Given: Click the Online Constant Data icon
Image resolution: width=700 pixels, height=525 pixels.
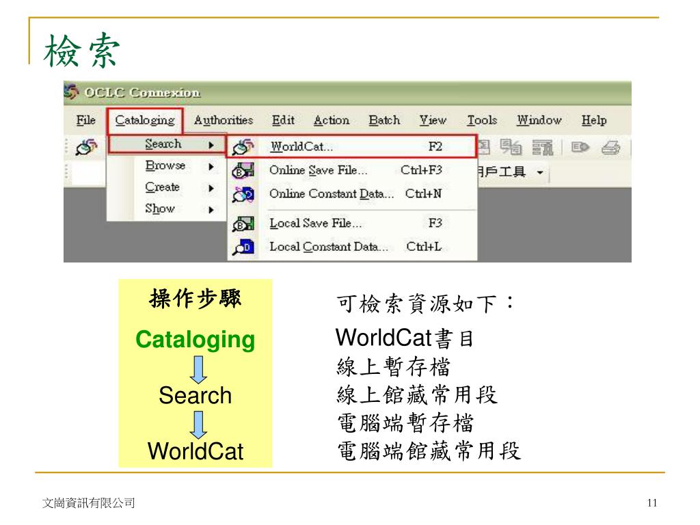Looking at the screenshot, I should [x=243, y=194].
